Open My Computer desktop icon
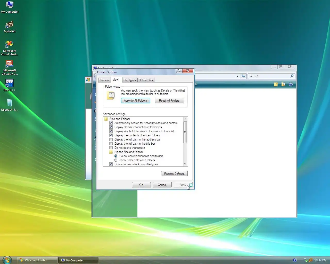Screen dimensions: 330x264 (x=10, y=7)
